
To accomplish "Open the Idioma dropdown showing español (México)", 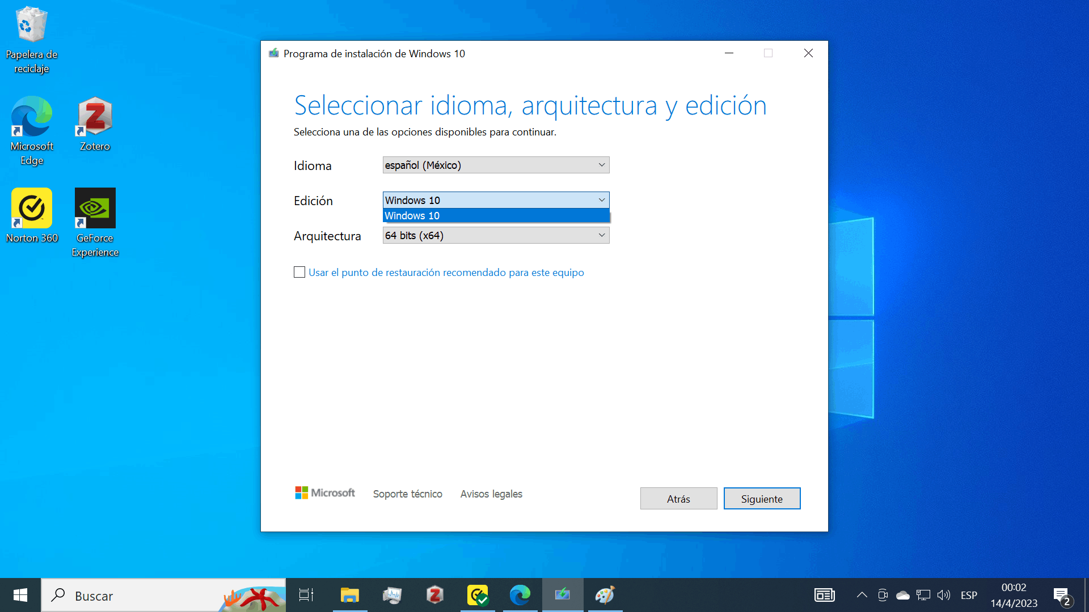I will pyautogui.click(x=496, y=165).
